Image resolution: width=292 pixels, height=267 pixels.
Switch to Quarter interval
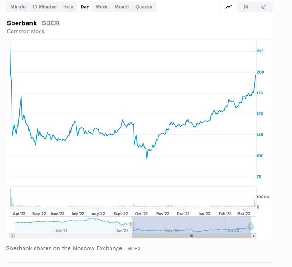tap(144, 7)
